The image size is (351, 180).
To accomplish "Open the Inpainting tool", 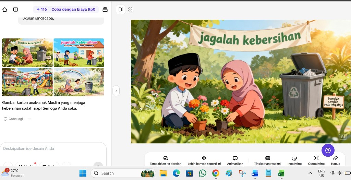I will (x=294, y=160).
